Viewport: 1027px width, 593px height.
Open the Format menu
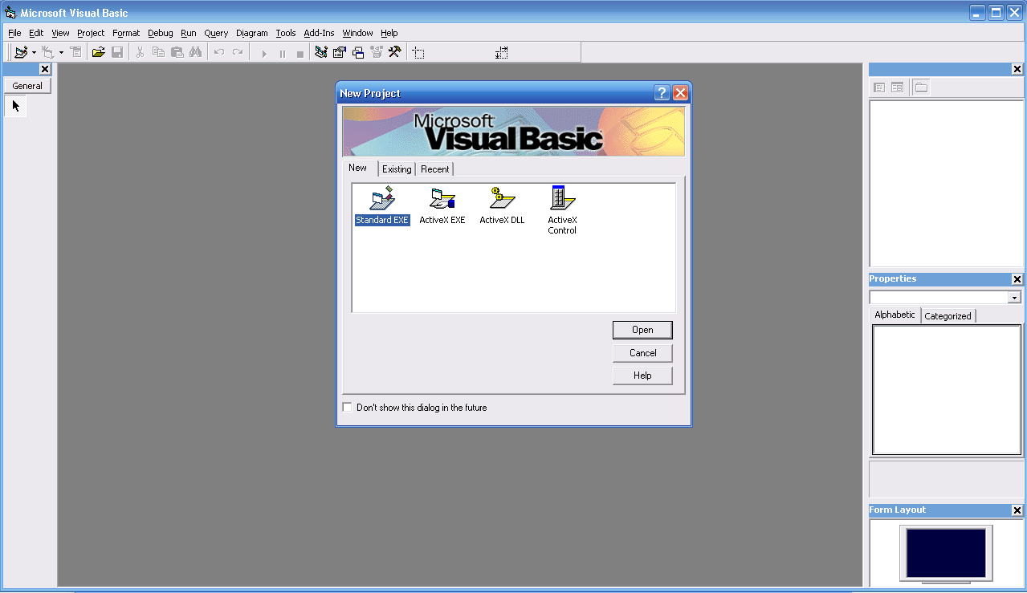(x=126, y=33)
